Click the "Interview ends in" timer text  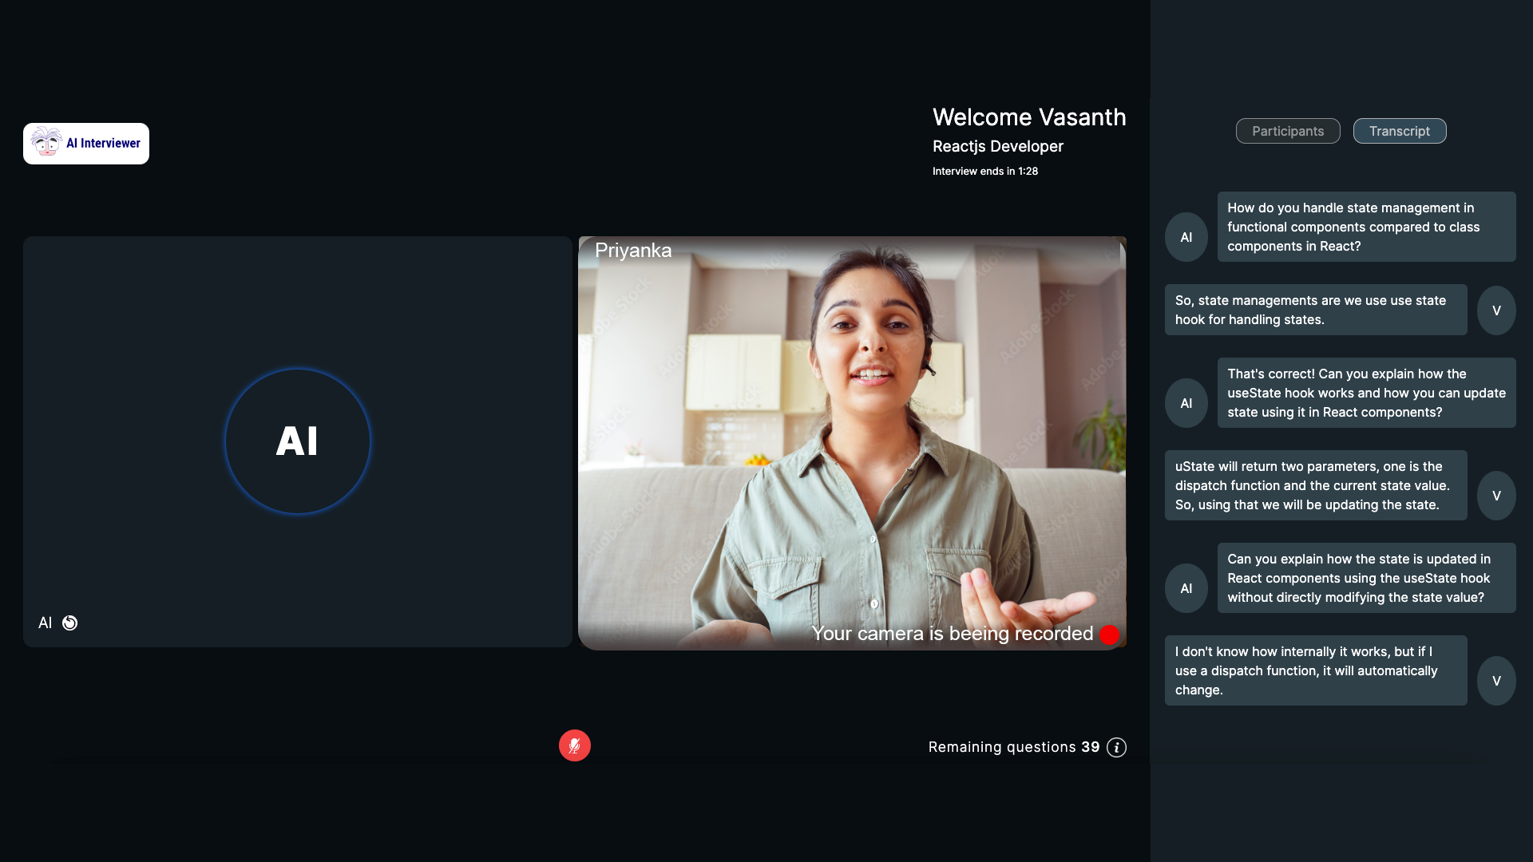coord(984,172)
